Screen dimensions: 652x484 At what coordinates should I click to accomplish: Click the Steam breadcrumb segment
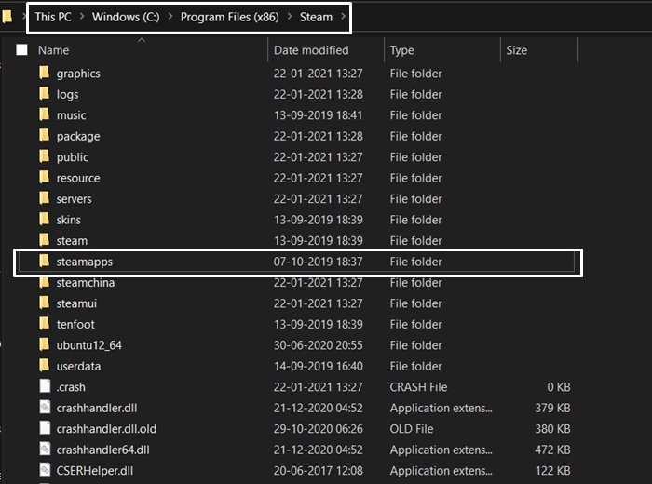[x=316, y=17]
